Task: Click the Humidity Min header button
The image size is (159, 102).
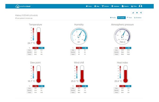Action: point(85,48)
